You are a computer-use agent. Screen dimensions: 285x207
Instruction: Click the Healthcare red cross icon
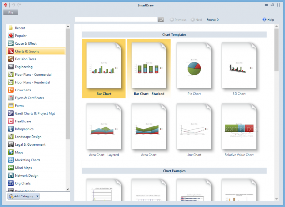point(11,121)
